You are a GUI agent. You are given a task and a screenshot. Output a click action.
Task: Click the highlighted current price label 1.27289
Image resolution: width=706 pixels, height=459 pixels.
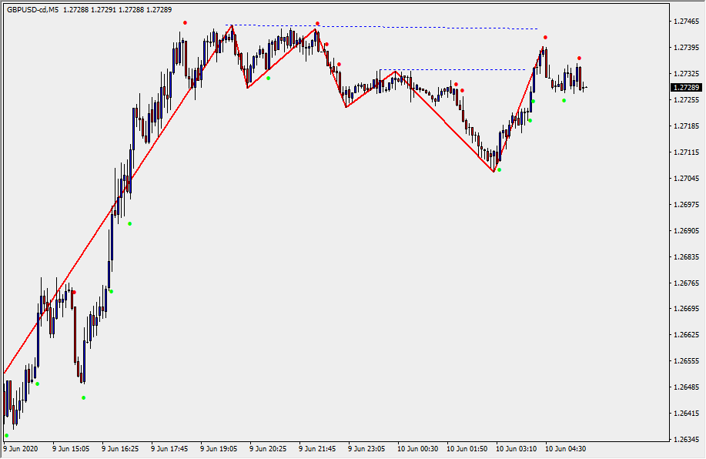click(x=685, y=88)
